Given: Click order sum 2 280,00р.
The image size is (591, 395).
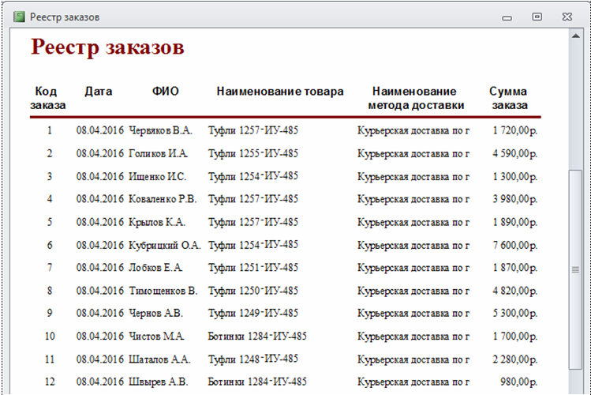Looking at the screenshot, I should pyautogui.click(x=515, y=359).
